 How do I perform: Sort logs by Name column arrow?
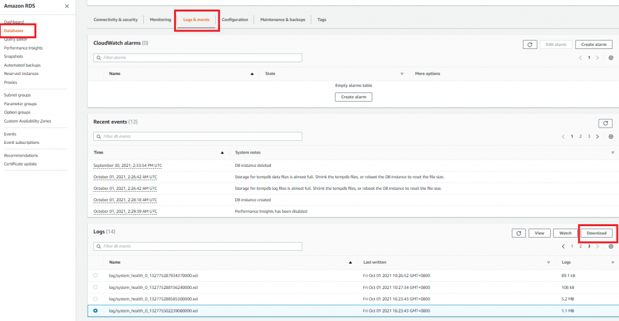point(350,262)
